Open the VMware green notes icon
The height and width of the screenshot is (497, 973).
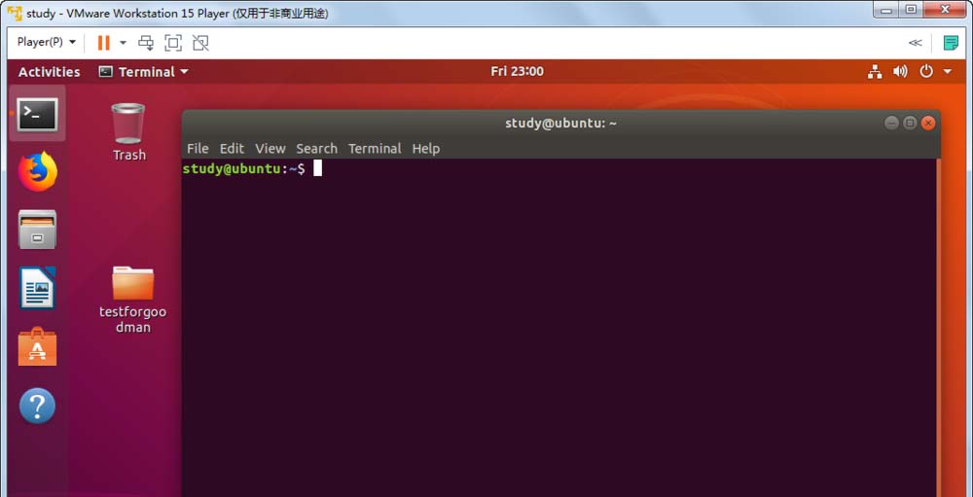tap(951, 42)
